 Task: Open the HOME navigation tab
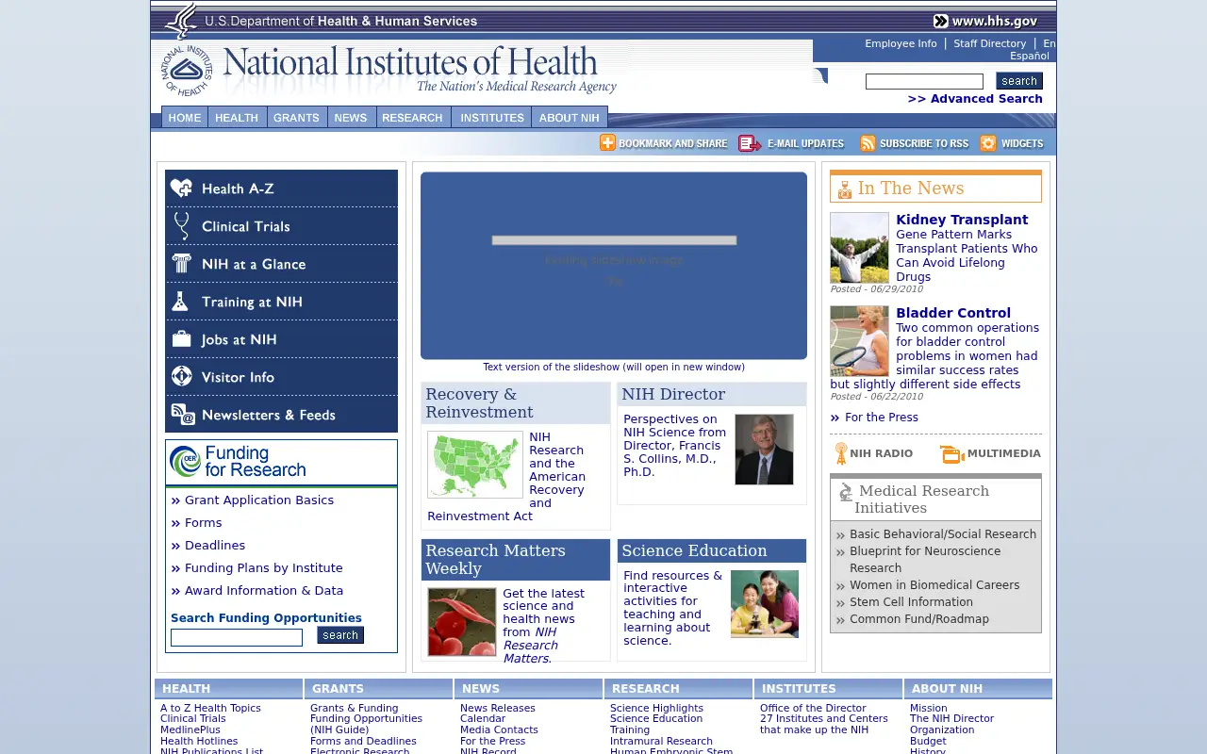185,118
